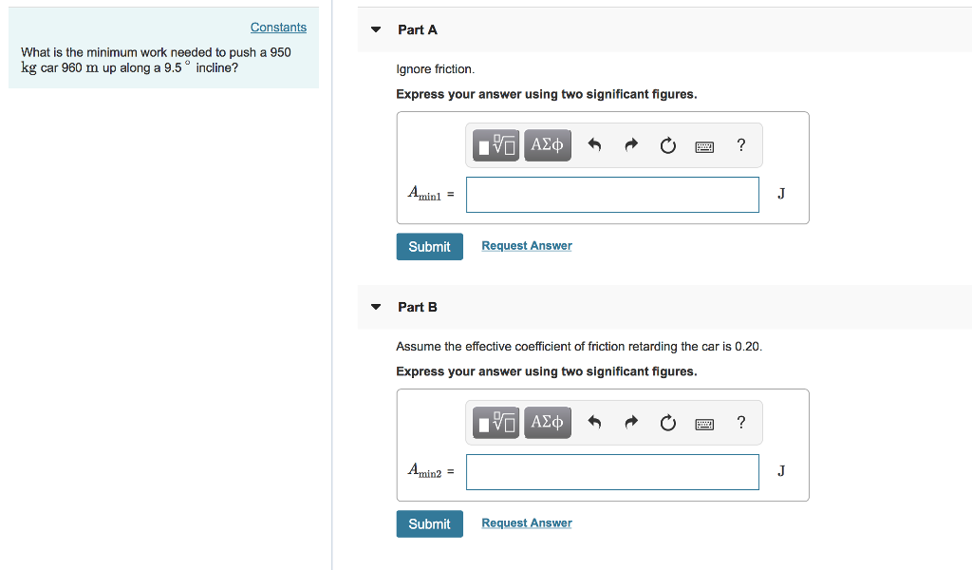972x570 pixels.
Task: Redo entry in Part B toolbar
Action: 631,423
